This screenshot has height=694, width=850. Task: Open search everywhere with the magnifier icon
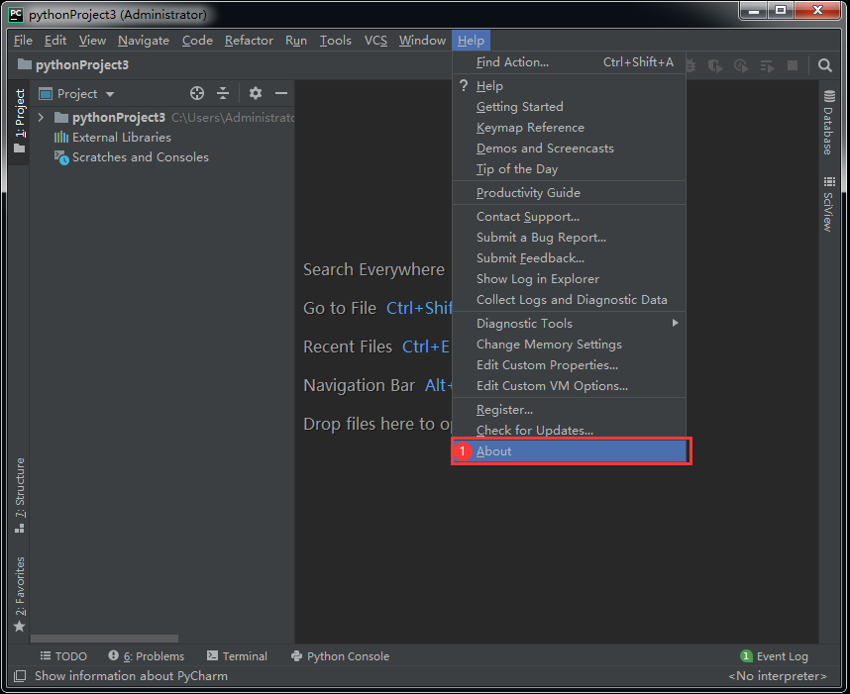(824, 65)
